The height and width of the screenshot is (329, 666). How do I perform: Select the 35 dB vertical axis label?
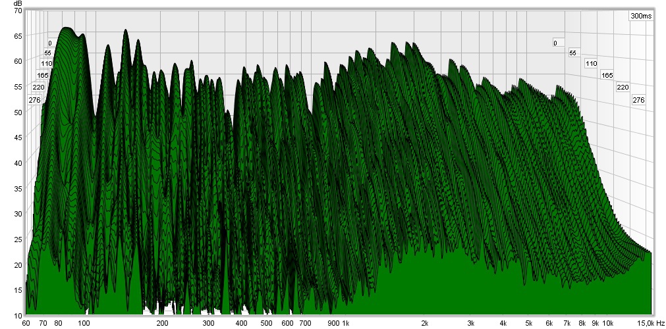[x=18, y=188]
